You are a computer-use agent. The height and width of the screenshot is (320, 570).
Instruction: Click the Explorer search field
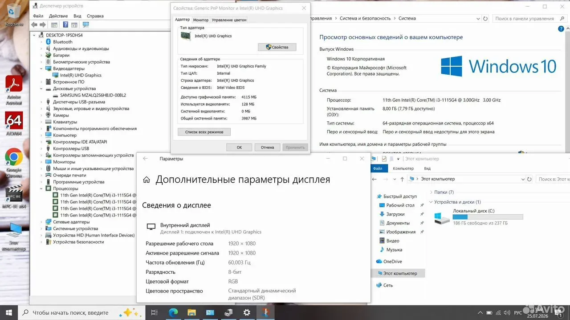coord(553,179)
